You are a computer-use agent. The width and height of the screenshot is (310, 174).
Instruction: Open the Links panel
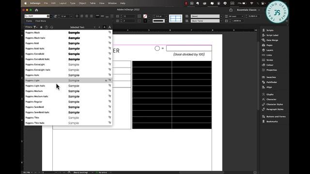click(x=267, y=55)
